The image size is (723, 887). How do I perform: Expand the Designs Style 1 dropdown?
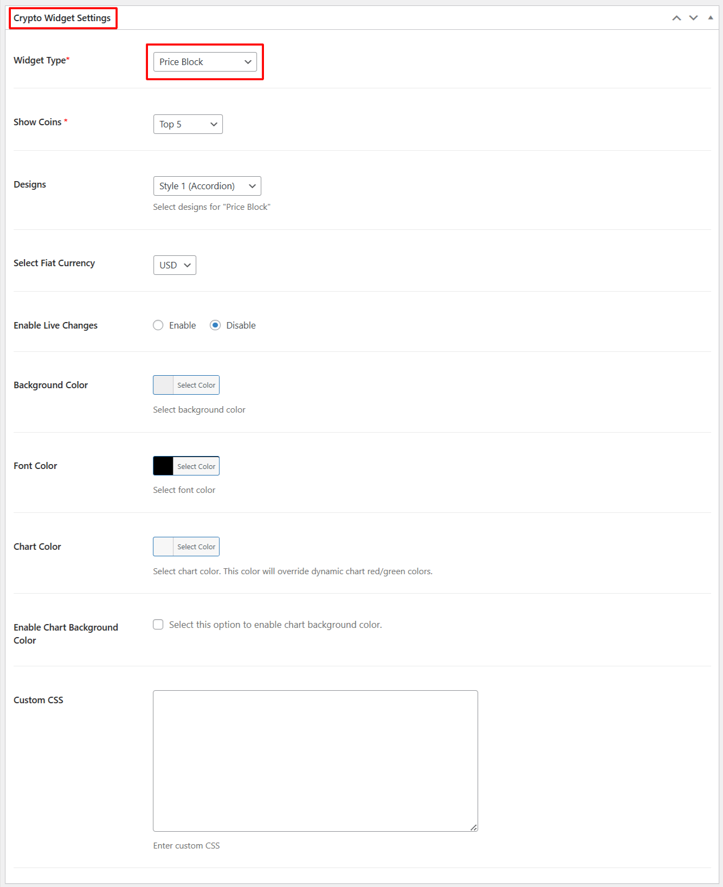click(x=207, y=186)
